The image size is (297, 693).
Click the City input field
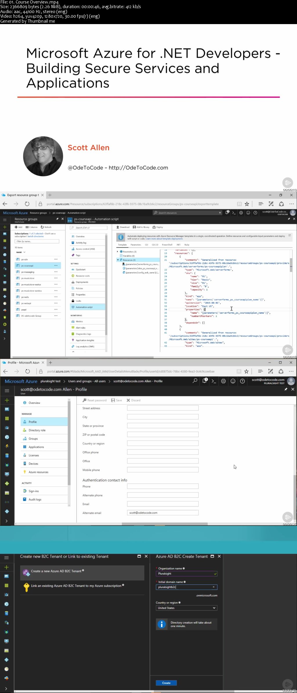163,417
